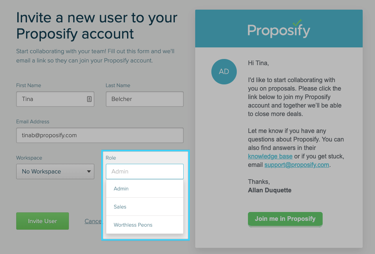Click the AD avatar circle
The image size is (375, 254).
click(x=224, y=72)
